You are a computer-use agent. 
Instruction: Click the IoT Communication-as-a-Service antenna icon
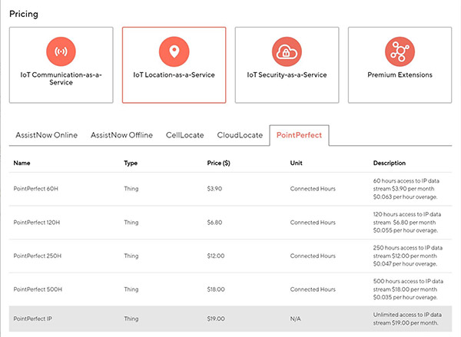[x=61, y=51]
